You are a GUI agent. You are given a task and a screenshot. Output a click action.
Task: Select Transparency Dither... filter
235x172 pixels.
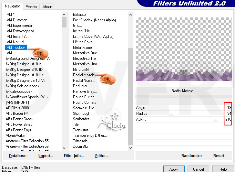90,135
